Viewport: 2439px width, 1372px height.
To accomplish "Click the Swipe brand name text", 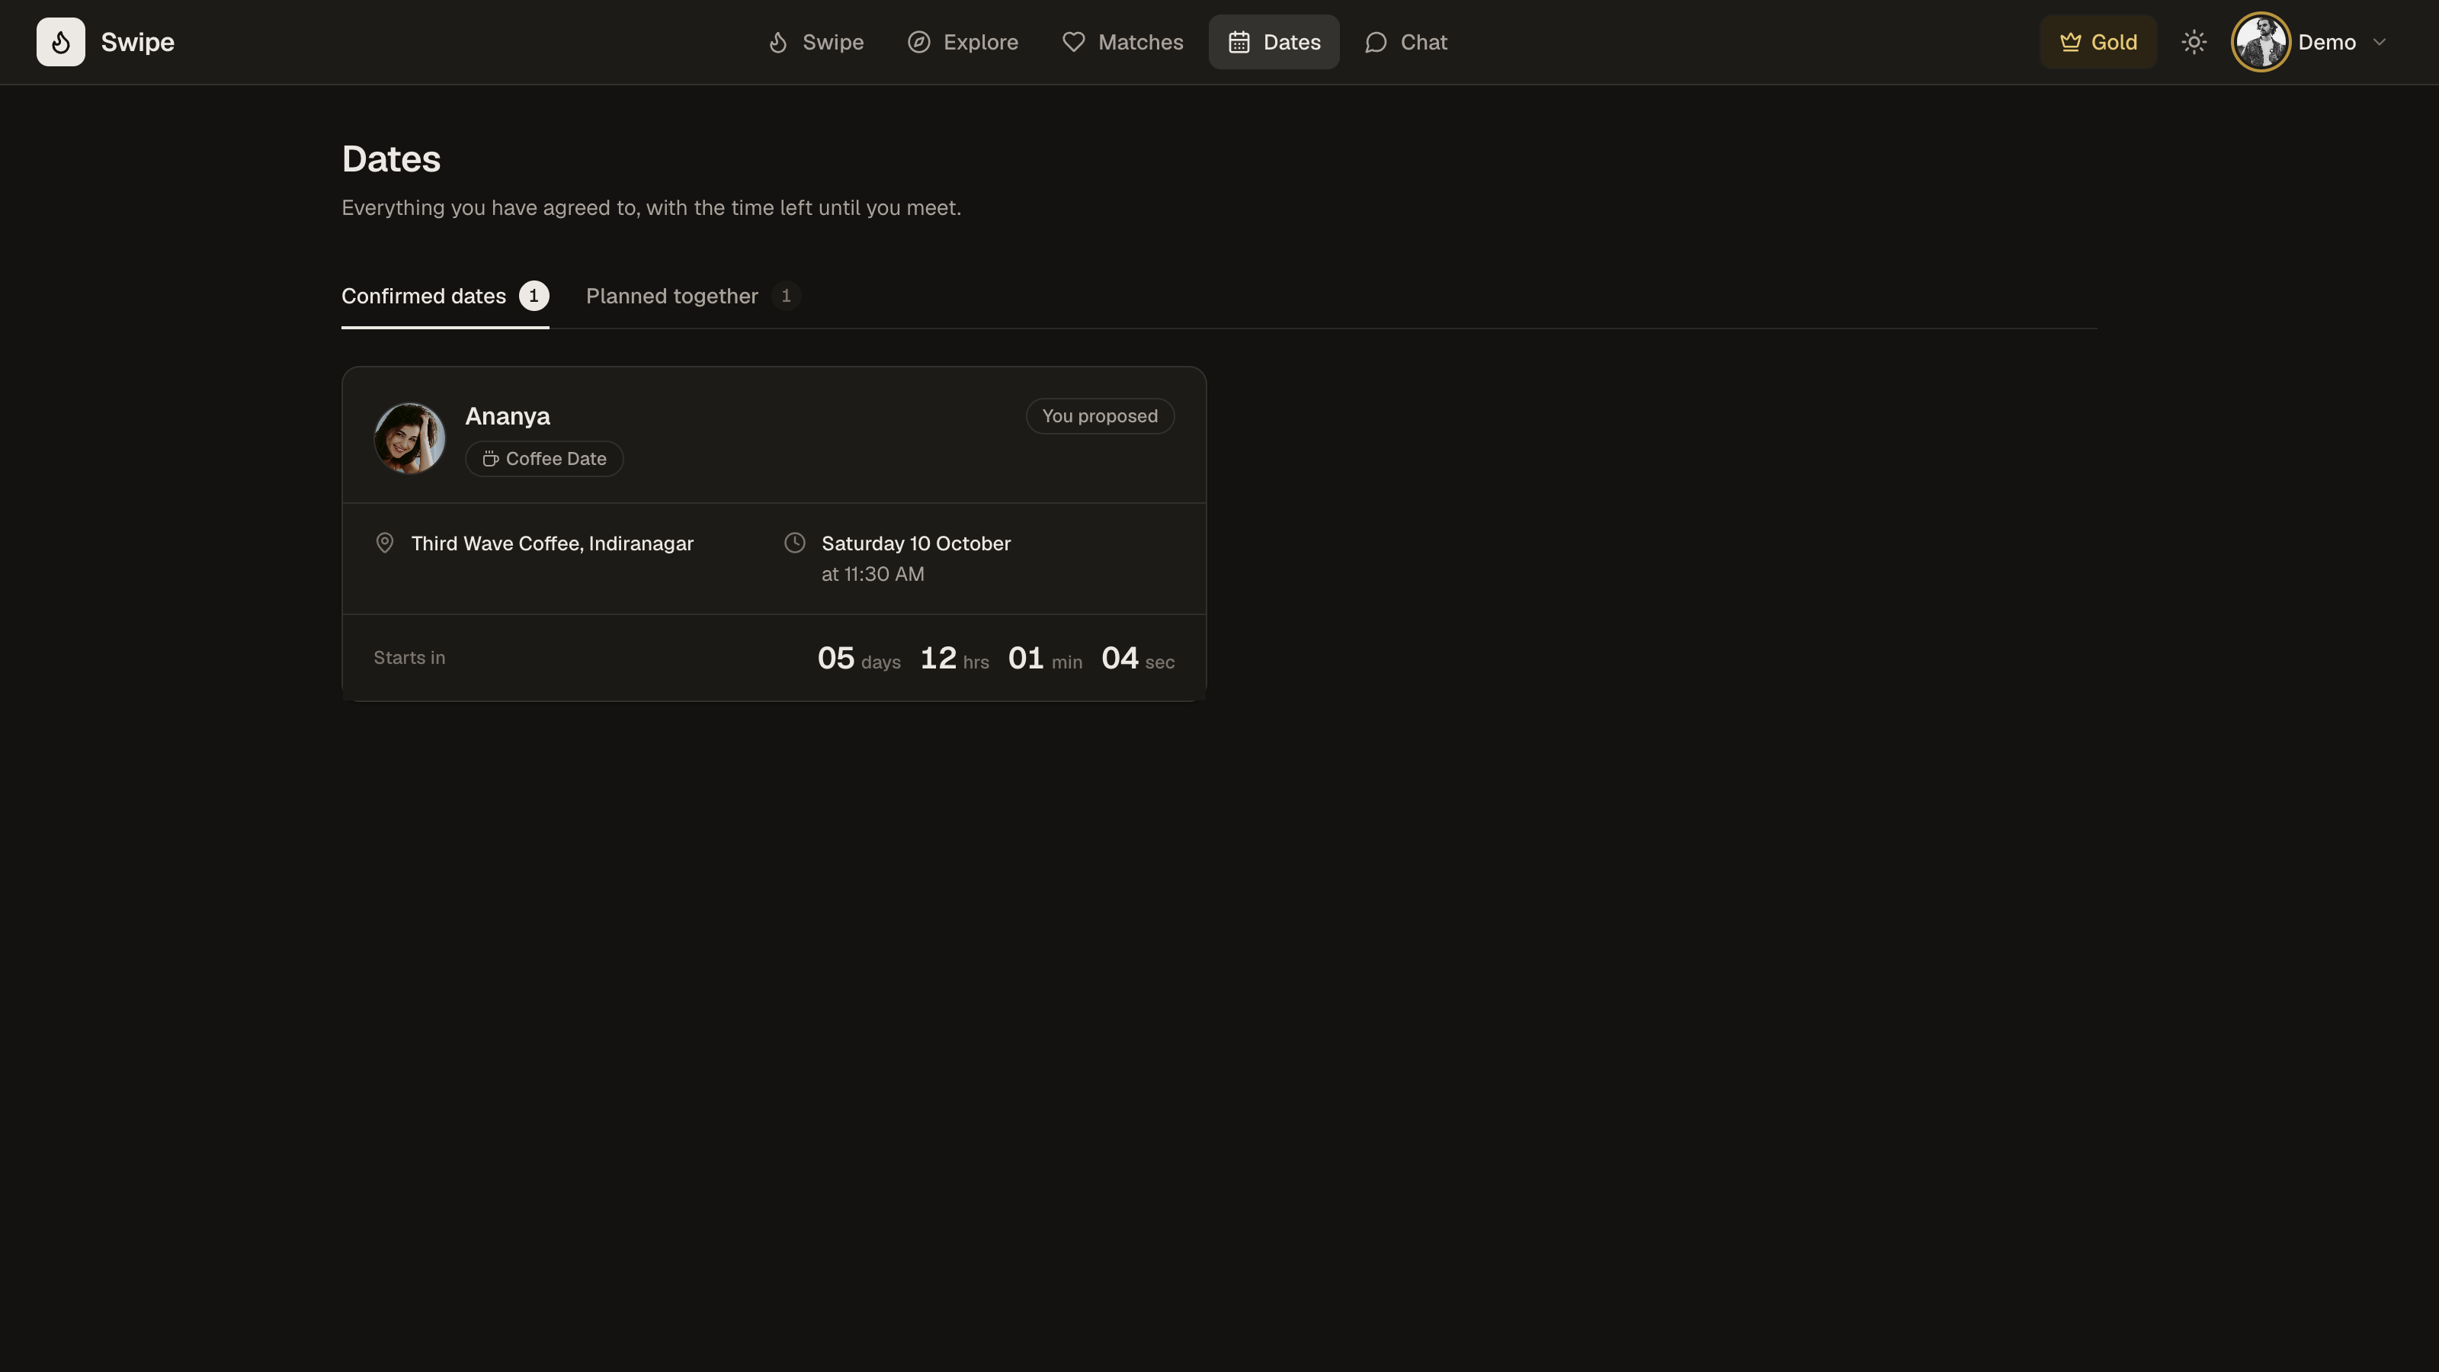I will pos(138,42).
